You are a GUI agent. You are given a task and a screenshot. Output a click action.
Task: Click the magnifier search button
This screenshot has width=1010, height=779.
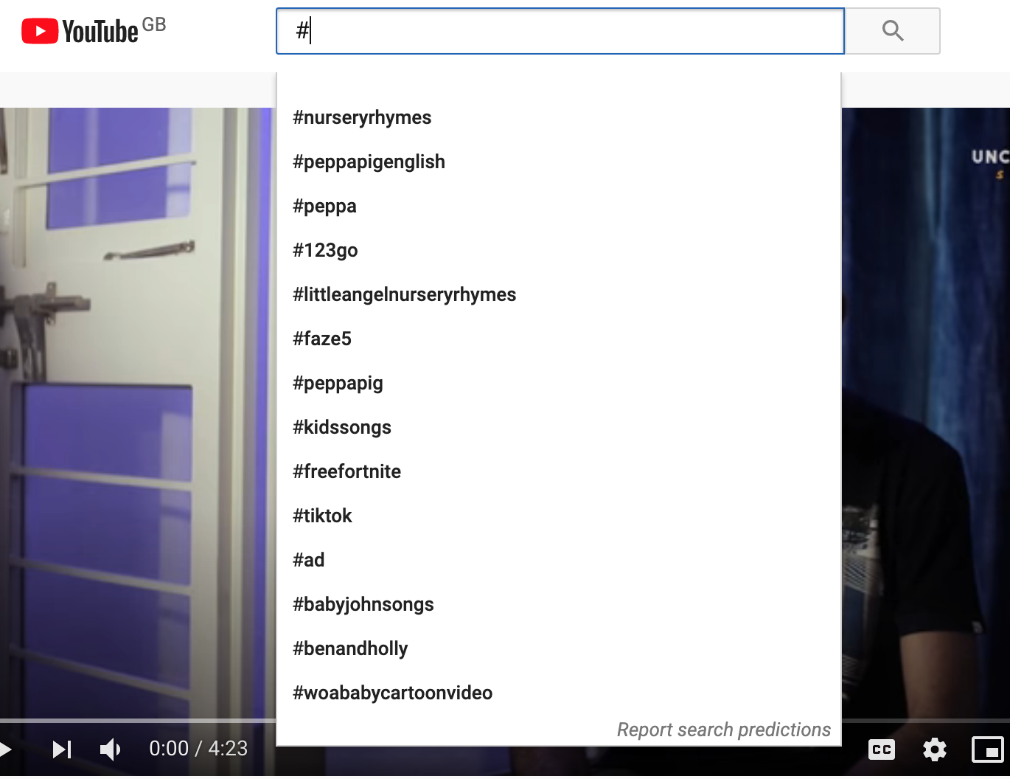point(893,31)
